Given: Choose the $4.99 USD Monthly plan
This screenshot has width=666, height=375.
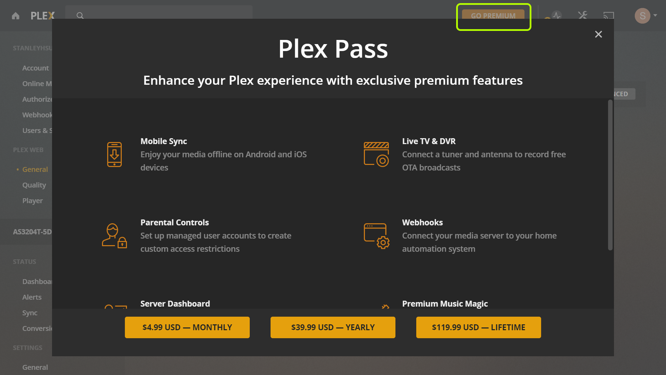Looking at the screenshot, I should pyautogui.click(x=187, y=327).
